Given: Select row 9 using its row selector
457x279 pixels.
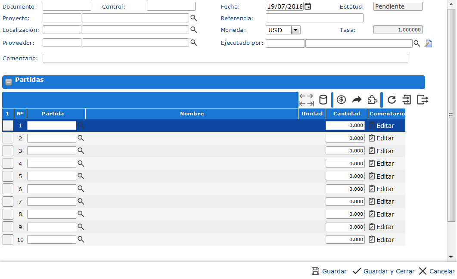Looking at the screenshot, I should 8,227.
